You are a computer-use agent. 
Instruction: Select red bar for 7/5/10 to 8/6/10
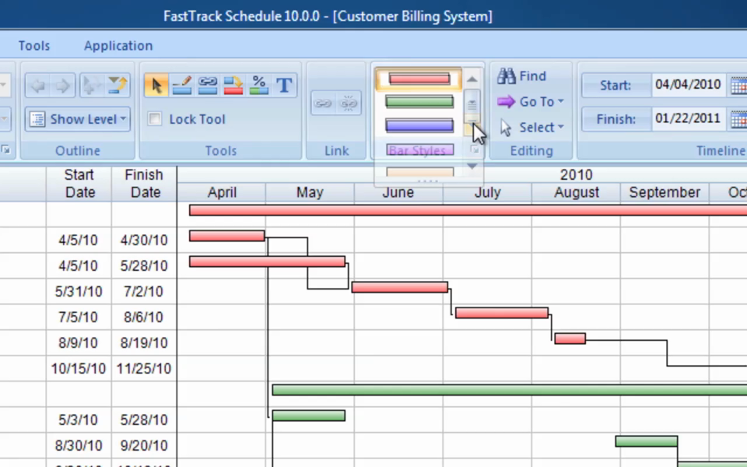[502, 313]
